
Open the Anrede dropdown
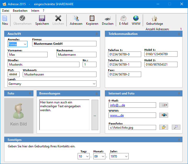tap(25, 44)
